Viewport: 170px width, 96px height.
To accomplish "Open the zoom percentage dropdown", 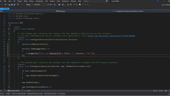I will [x=4, y=91].
